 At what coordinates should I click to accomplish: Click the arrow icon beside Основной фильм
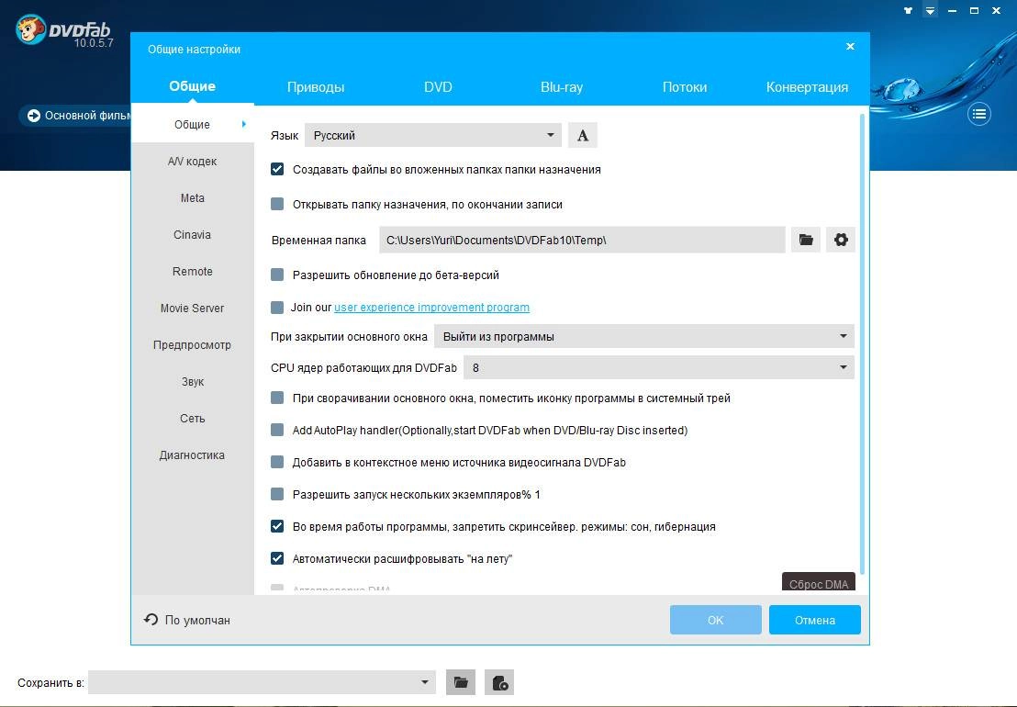tap(34, 116)
